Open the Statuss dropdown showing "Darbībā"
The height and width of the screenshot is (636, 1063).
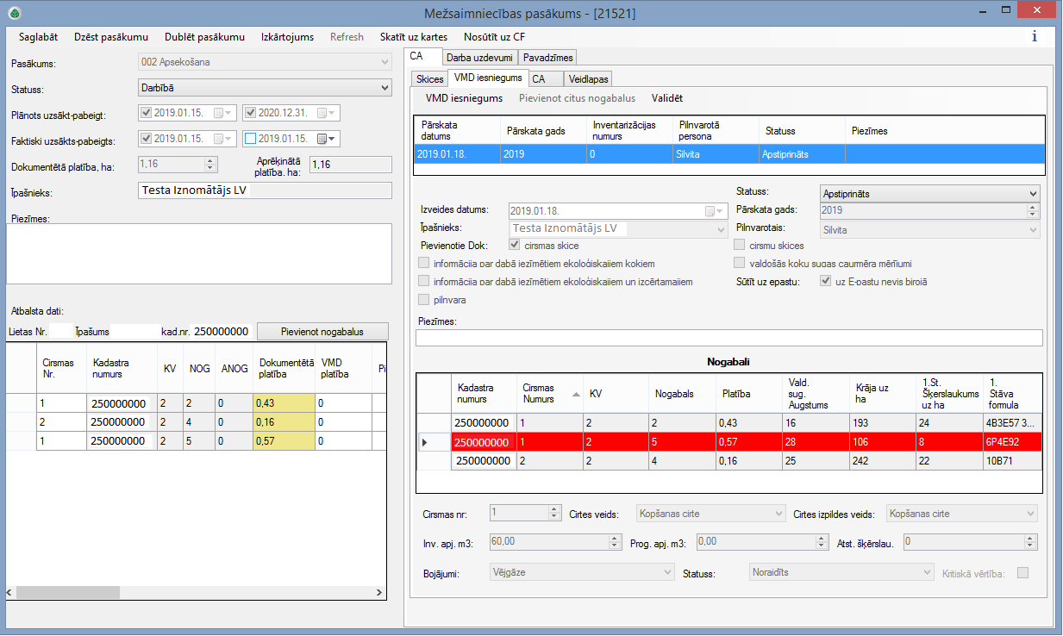pos(384,88)
